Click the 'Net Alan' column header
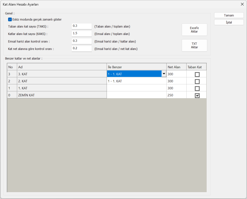 tap(176, 67)
